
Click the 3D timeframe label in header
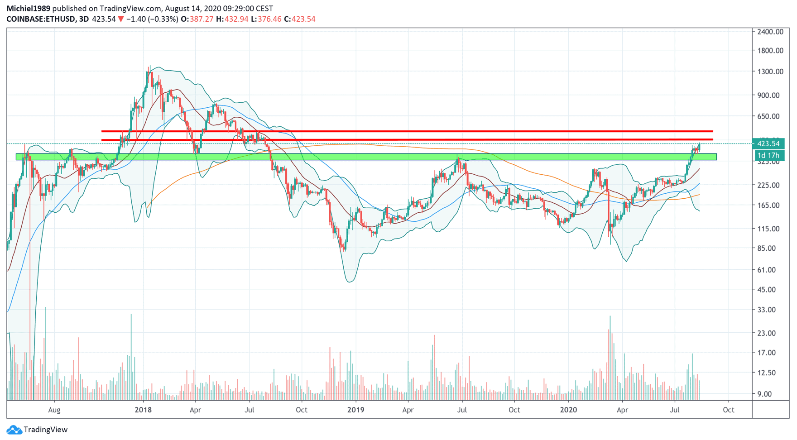point(84,19)
